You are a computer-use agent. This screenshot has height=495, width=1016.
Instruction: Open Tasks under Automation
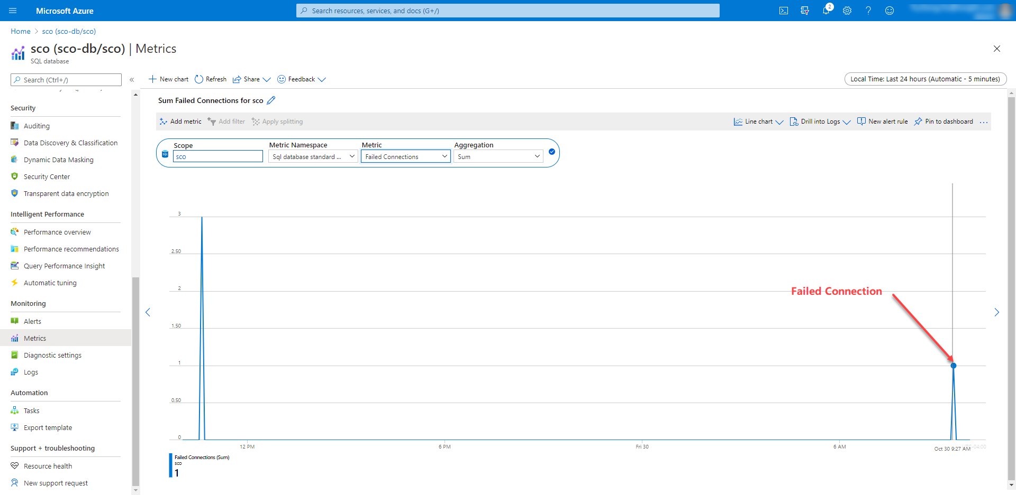click(31, 410)
